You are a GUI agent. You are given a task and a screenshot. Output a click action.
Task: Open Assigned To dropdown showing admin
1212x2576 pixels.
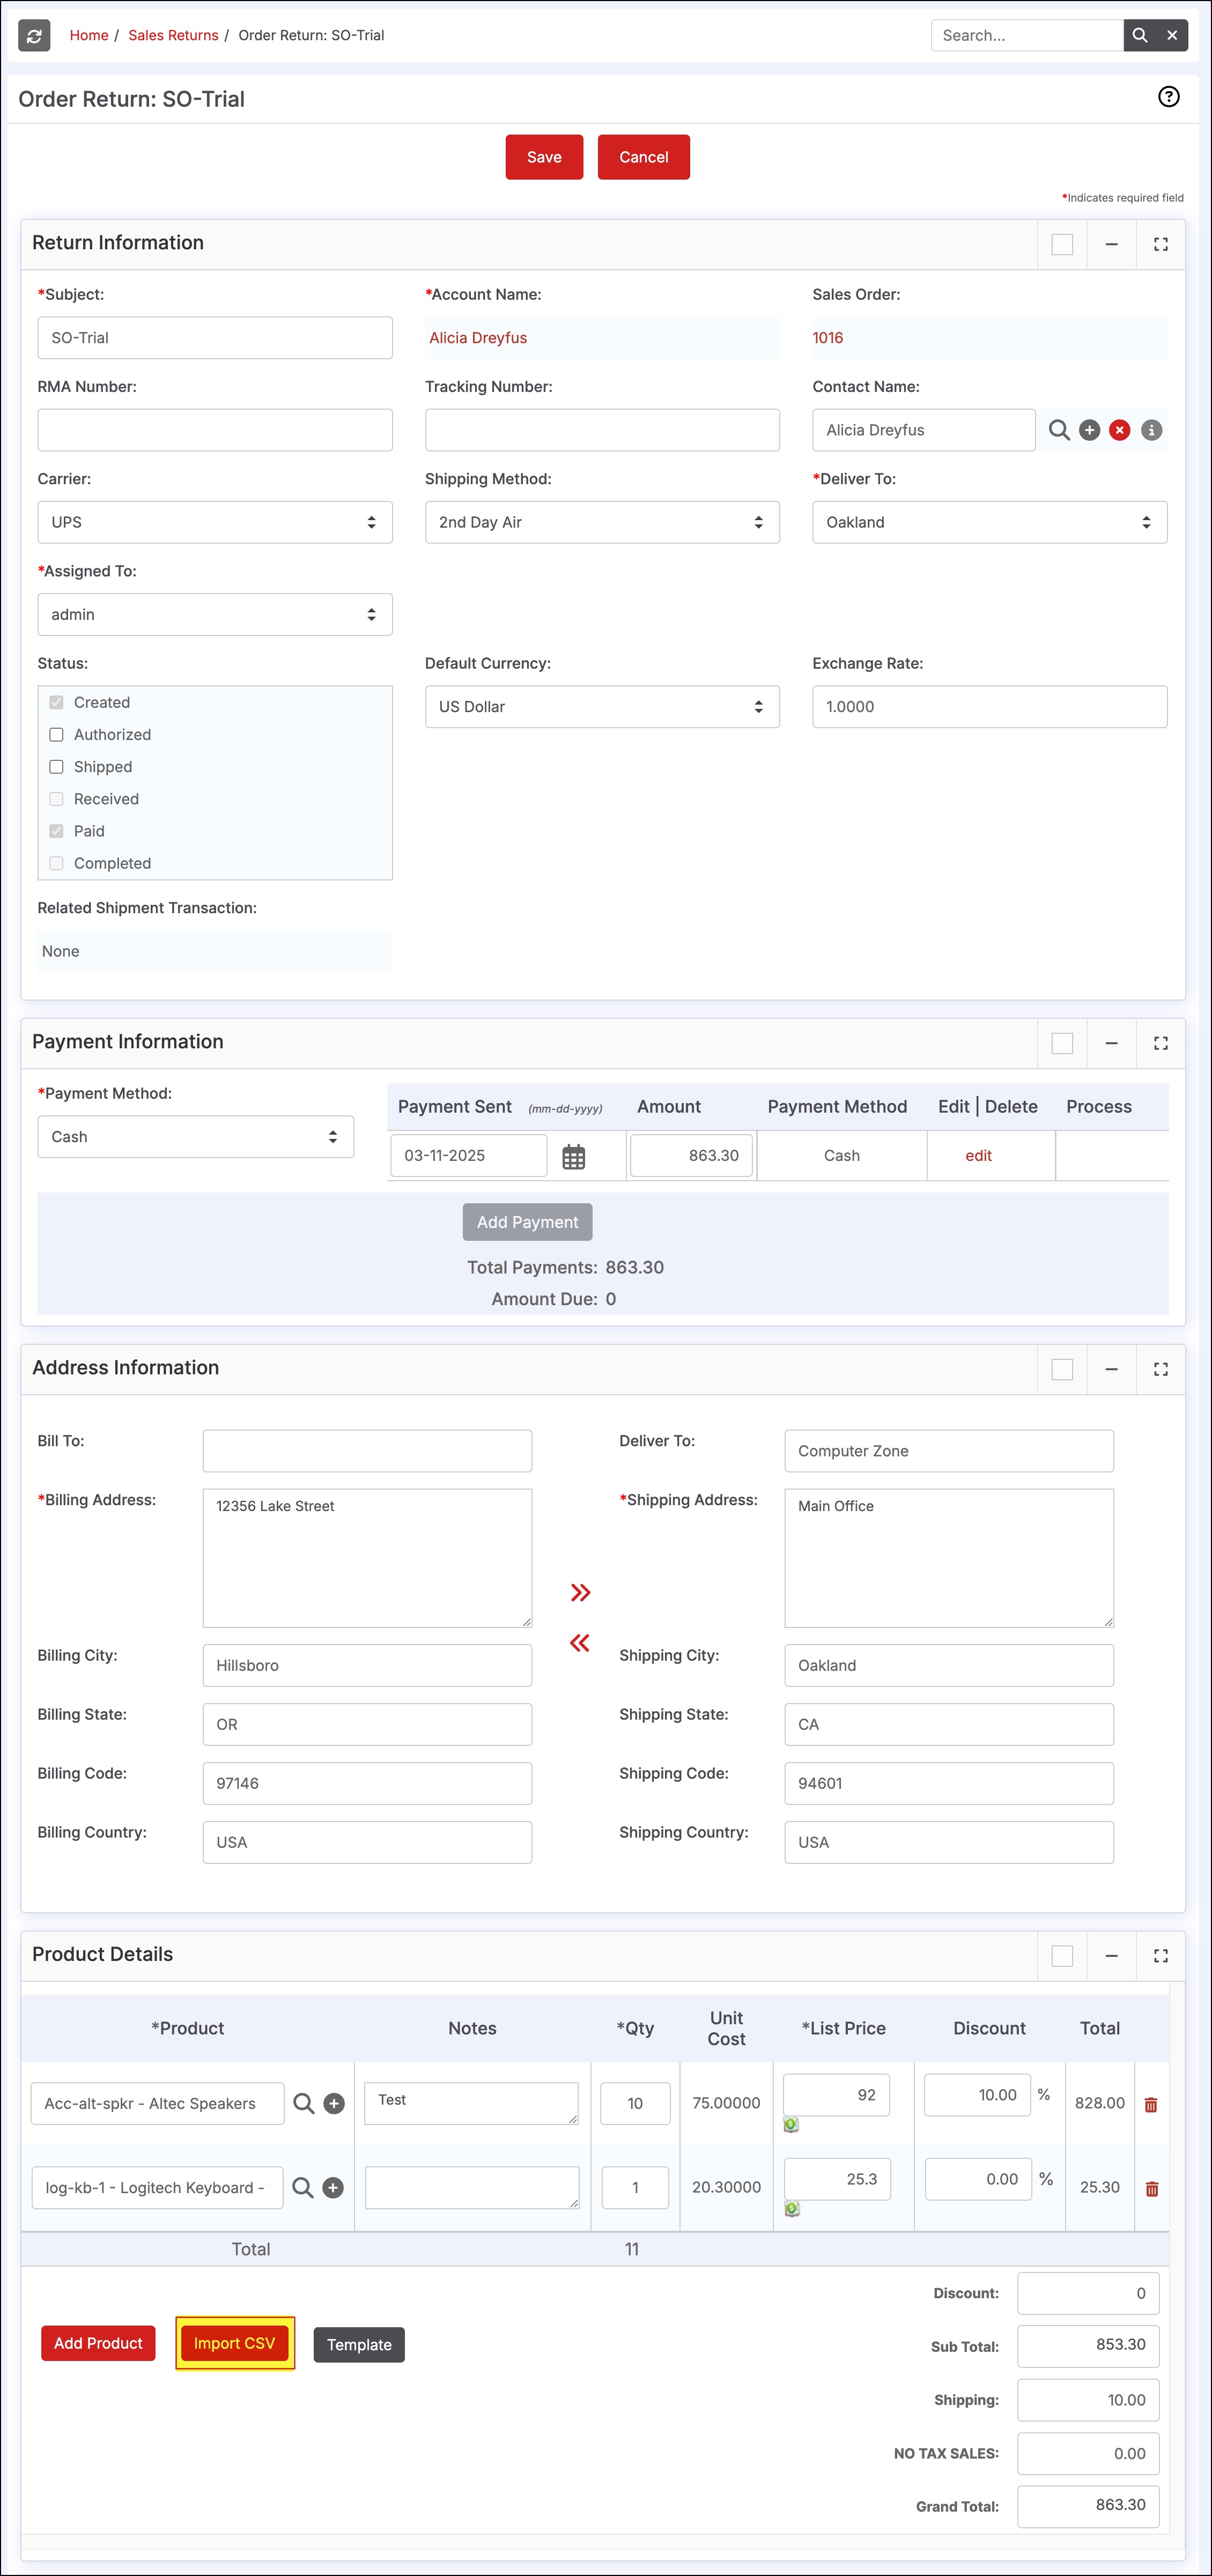coord(215,614)
